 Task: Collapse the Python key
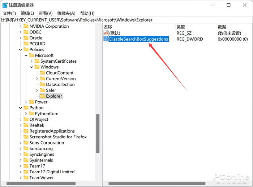coord(20,108)
